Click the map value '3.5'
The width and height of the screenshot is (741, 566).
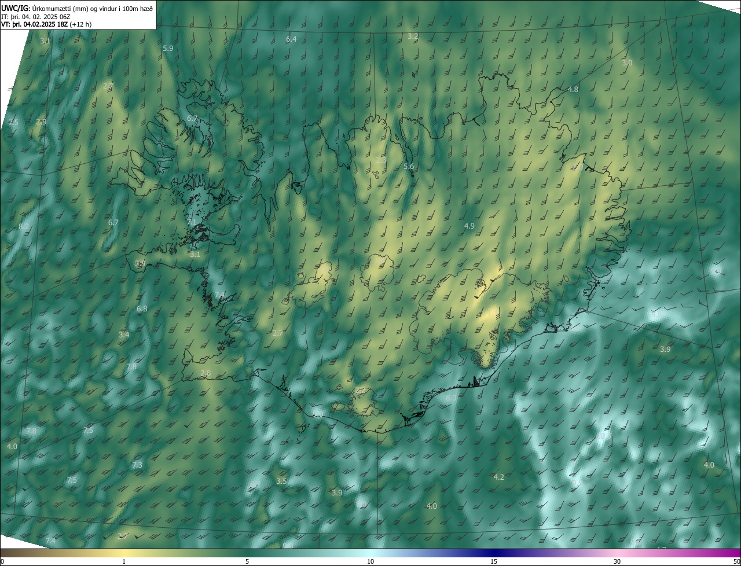281,482
